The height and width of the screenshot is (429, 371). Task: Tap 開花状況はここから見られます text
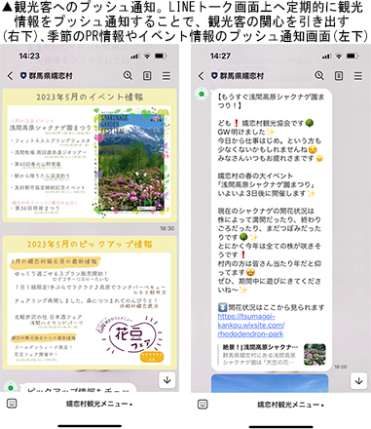pyautogui.click(x=276, y=307)
